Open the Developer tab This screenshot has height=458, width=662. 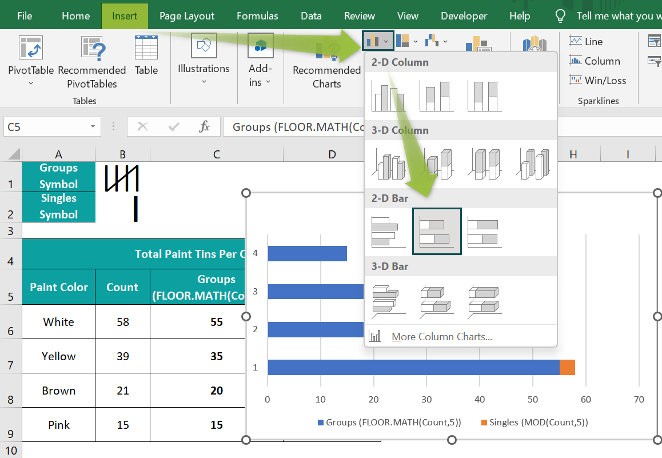464,16
